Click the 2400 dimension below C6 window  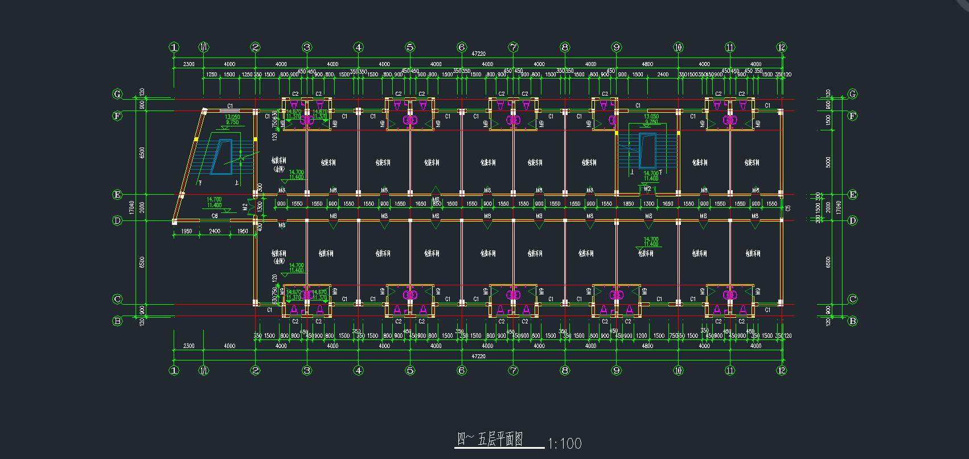(x=214, y=231)
